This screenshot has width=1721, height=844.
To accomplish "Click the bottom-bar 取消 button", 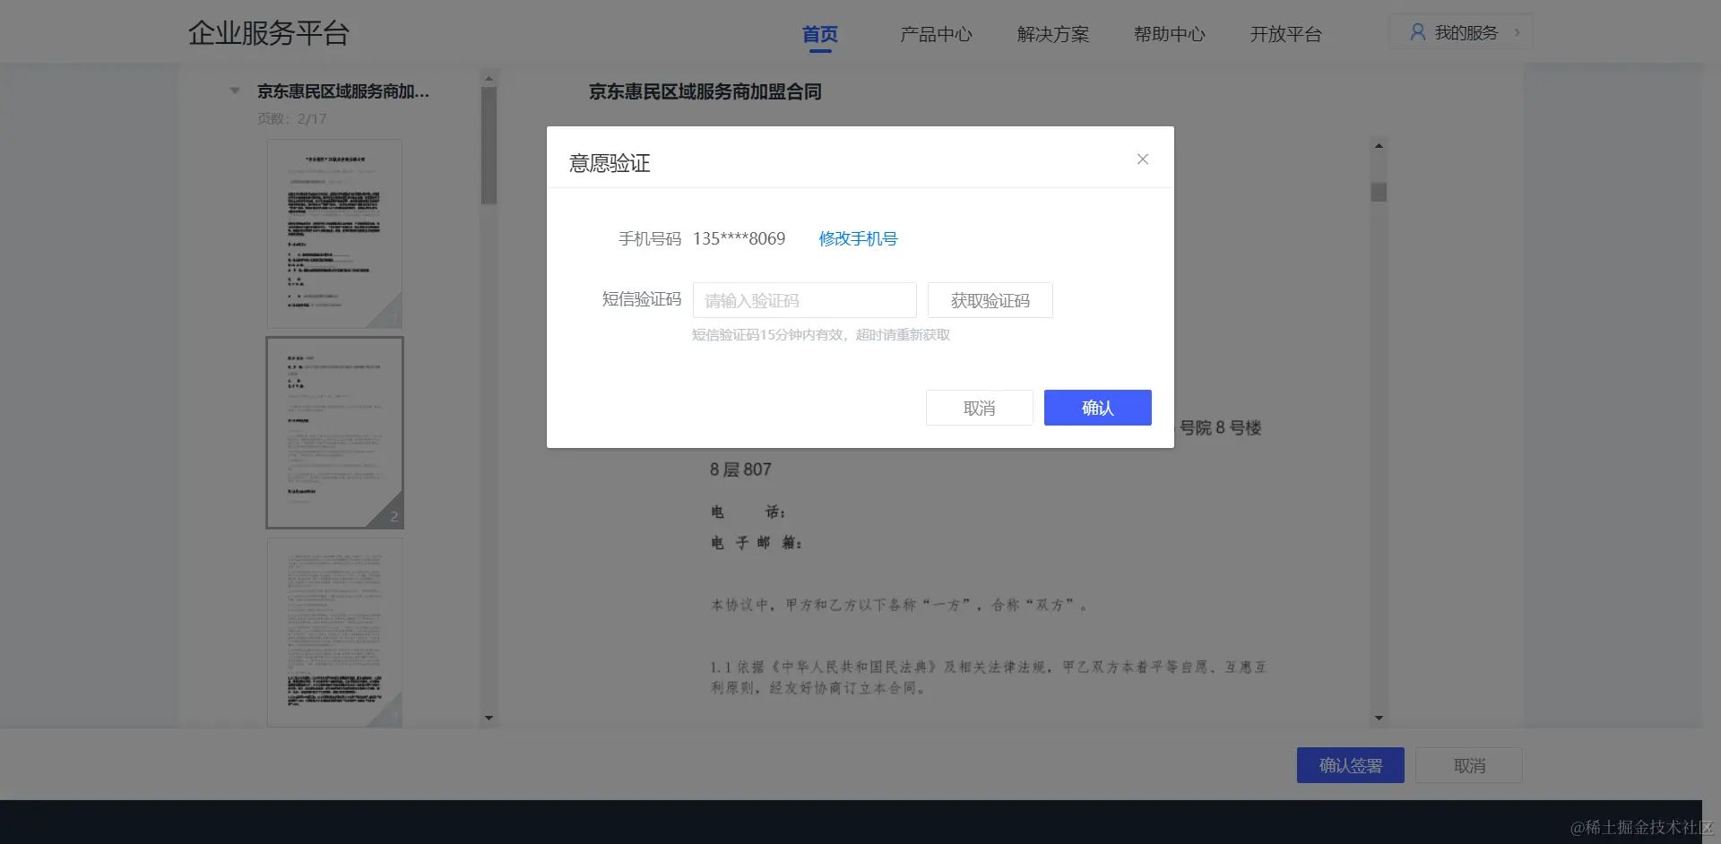I will coord(1469,765).
